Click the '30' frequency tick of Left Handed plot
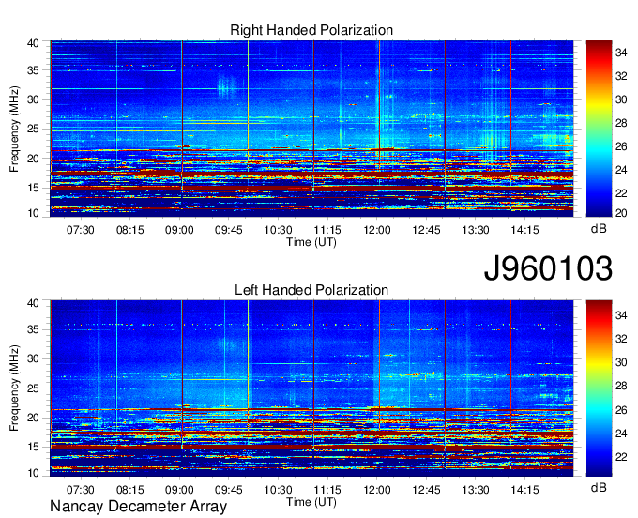638x518 pixels. (34, 358)
